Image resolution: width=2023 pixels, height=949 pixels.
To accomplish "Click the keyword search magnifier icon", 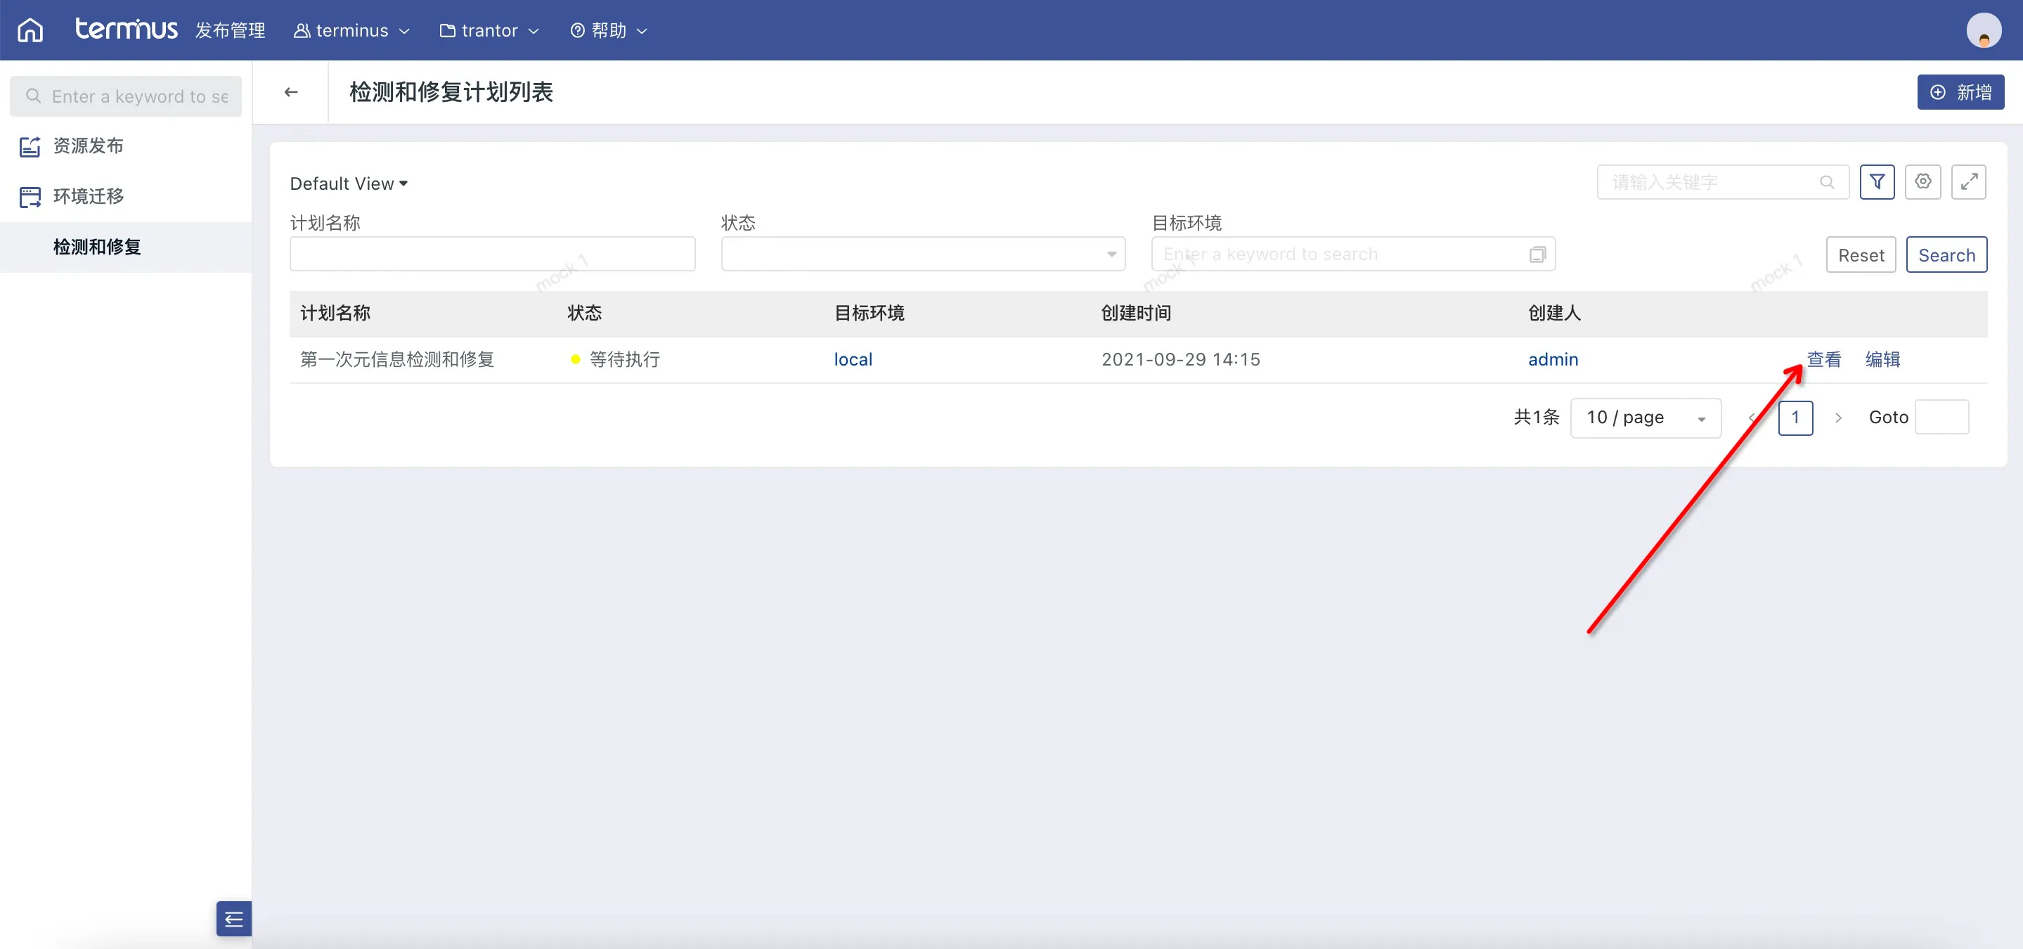I will [1827, 182].
